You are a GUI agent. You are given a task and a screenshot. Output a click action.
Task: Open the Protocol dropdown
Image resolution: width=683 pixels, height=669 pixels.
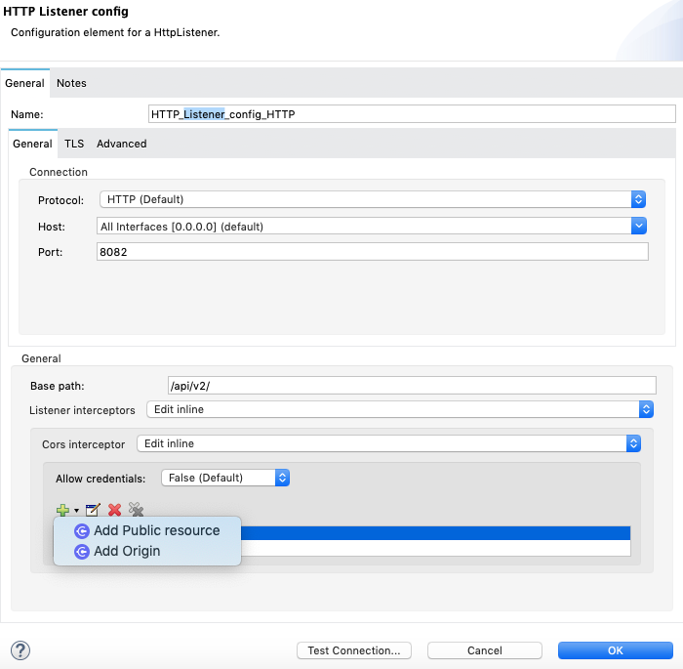[638, 199]
